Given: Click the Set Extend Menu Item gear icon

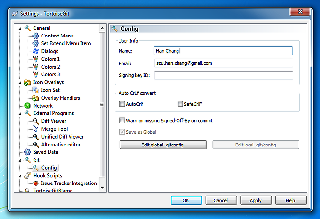Looking at the screenshot, I should (36, 43).
